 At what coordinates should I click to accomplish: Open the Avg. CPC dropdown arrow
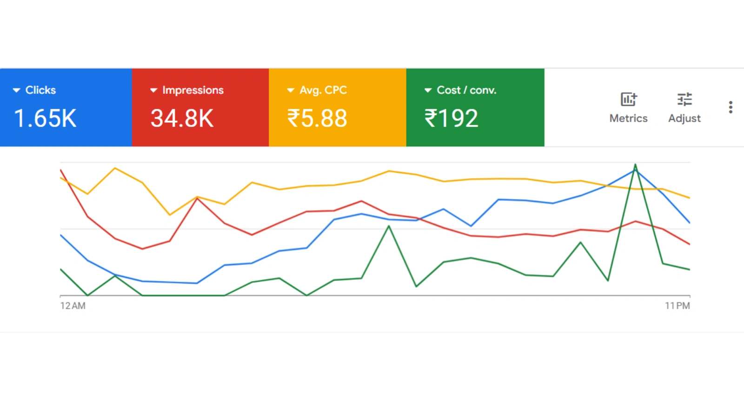click(291, 90)
